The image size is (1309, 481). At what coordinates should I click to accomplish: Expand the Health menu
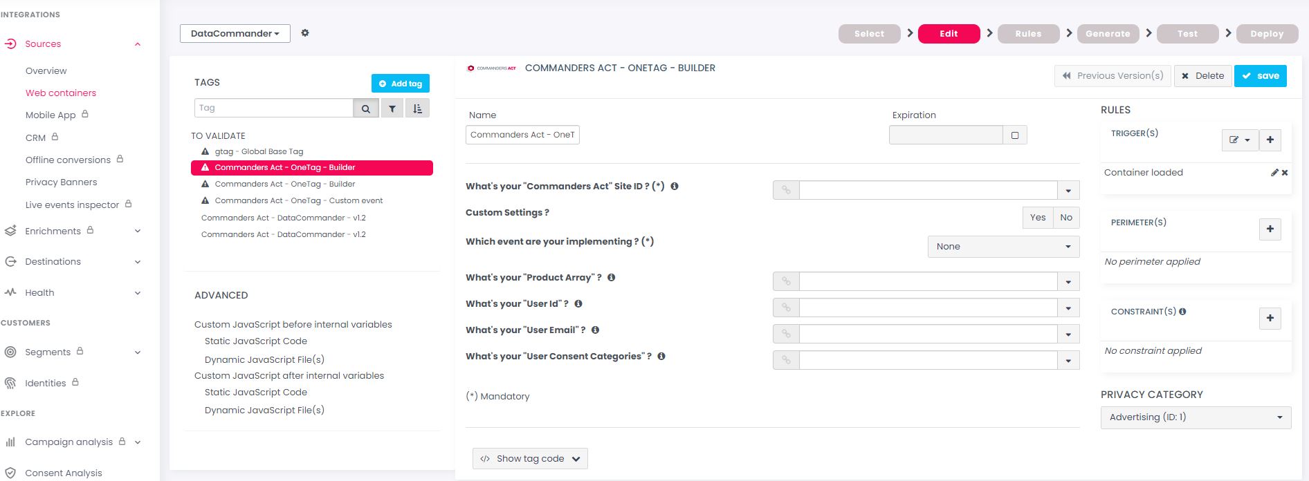(138, 293)
